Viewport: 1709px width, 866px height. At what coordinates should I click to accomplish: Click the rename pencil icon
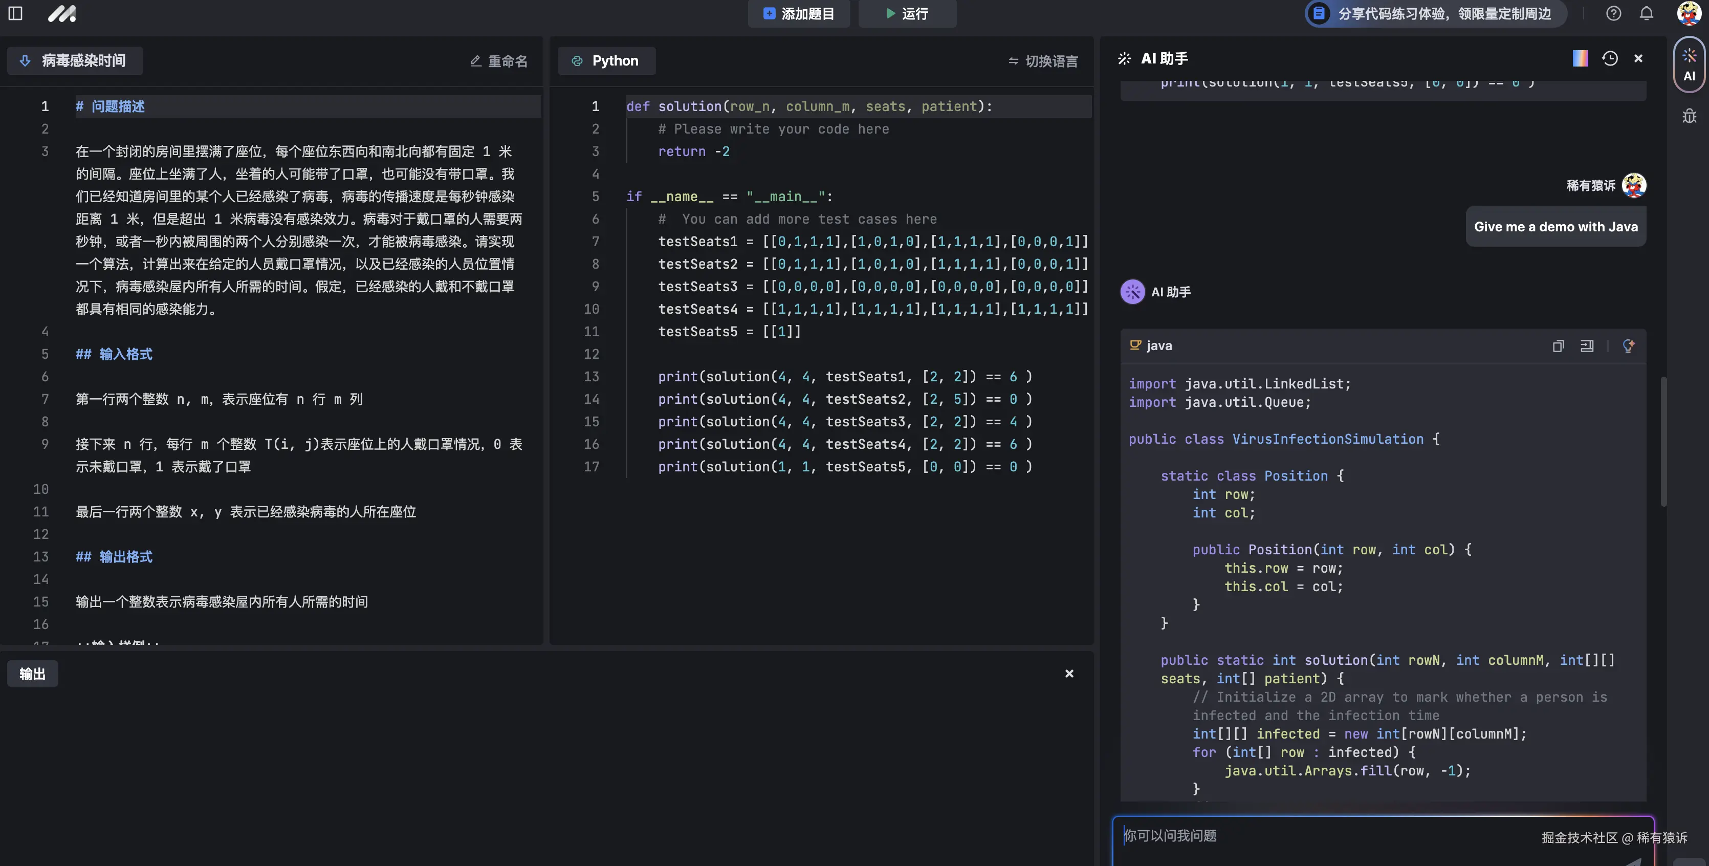(475, 60)
